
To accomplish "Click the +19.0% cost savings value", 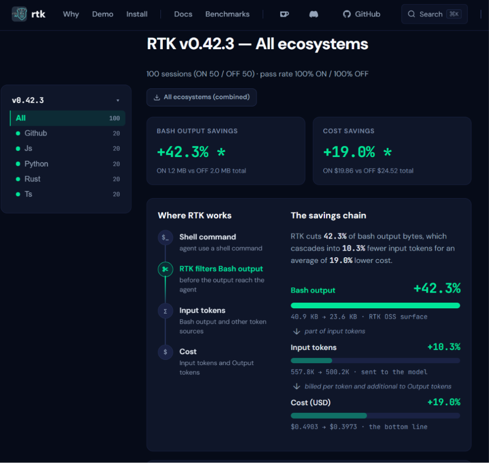I will pos(357,152).
